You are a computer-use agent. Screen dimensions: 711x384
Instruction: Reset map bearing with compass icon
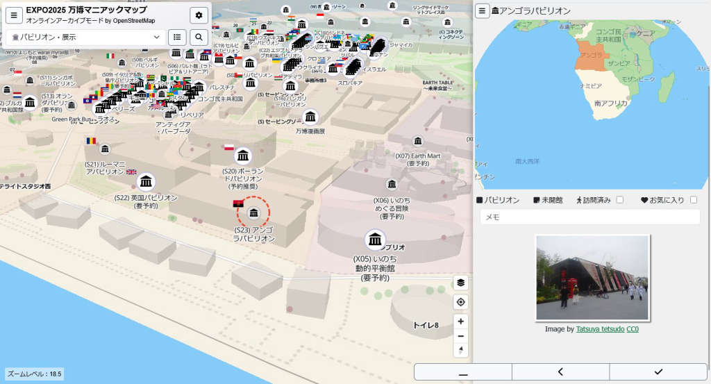tap(461, 350)
